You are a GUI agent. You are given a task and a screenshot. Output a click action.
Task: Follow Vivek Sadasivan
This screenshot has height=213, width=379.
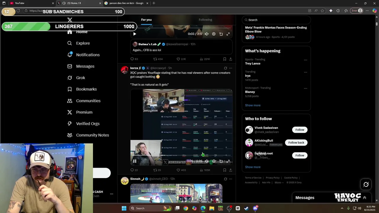click(300, 130)
